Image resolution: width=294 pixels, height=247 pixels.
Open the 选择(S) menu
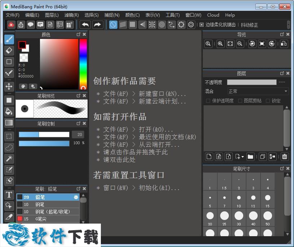click(x=91, y=15)
